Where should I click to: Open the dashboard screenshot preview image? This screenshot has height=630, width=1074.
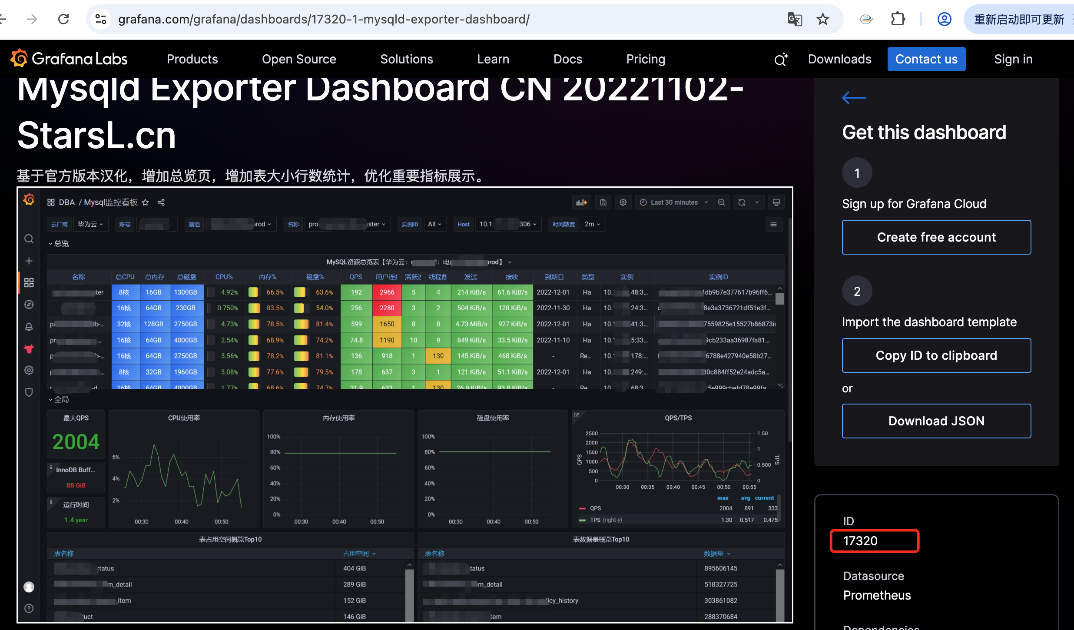[404, 405]
